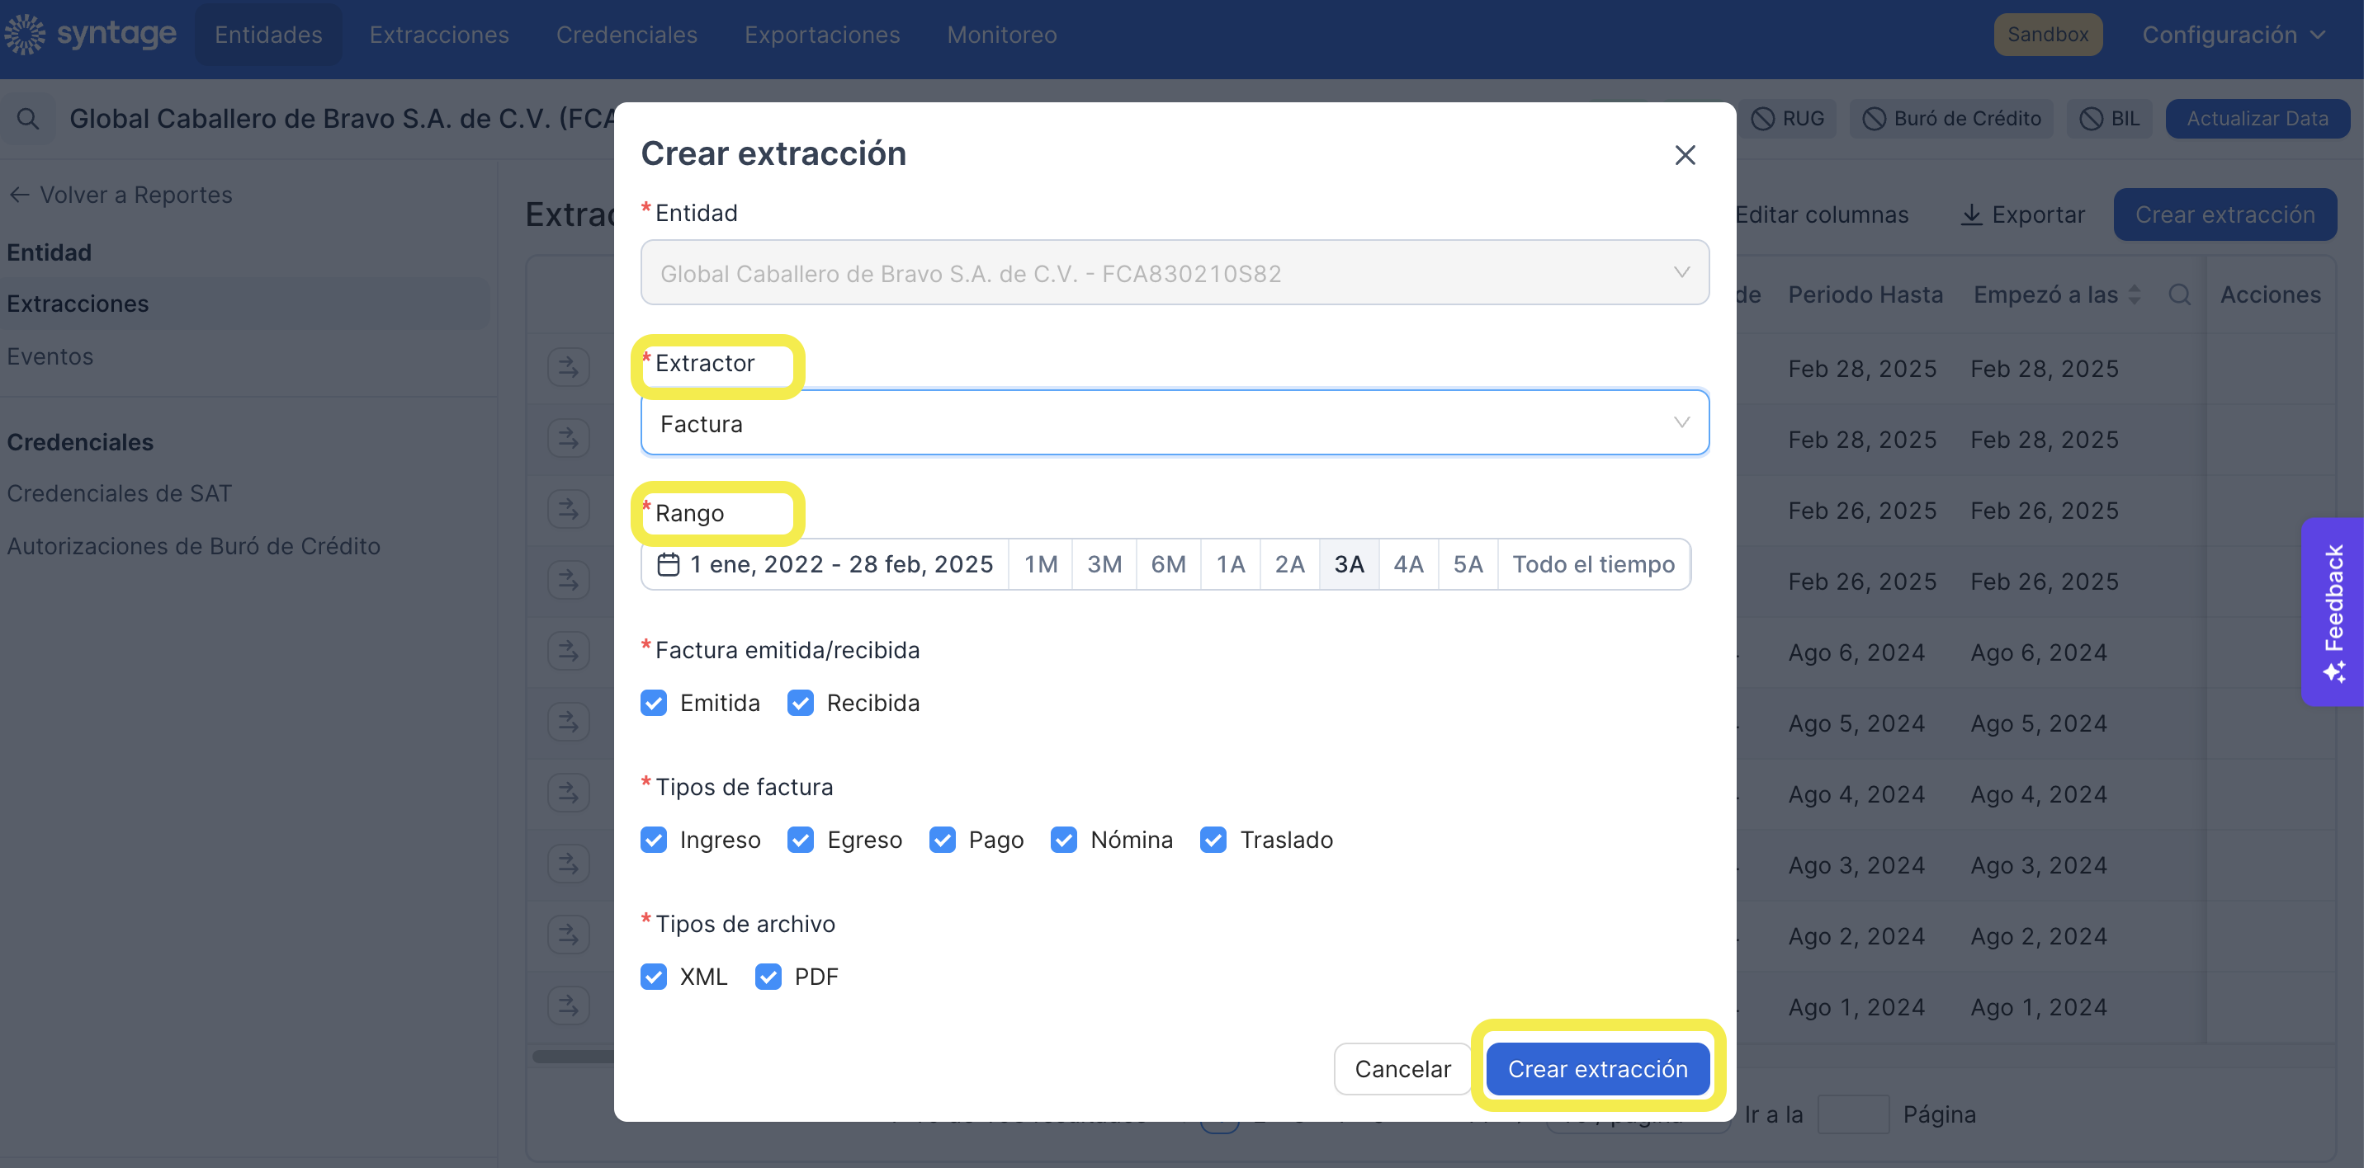Uncheck the PDF file type

point(768,977)
